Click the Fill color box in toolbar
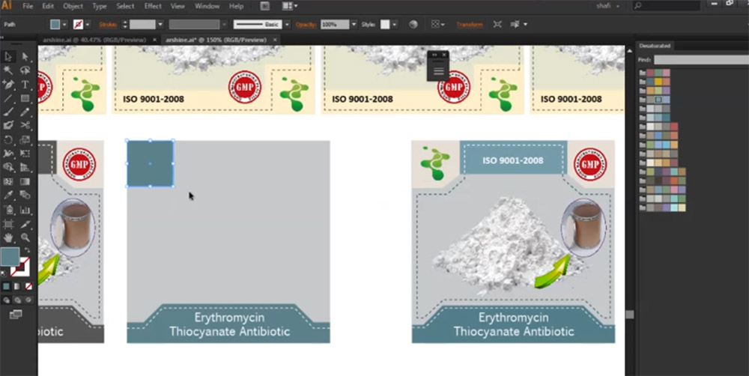749x376 pixels. [10, 257]
